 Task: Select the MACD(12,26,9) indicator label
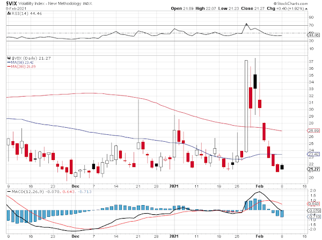(x=28, y=192)
